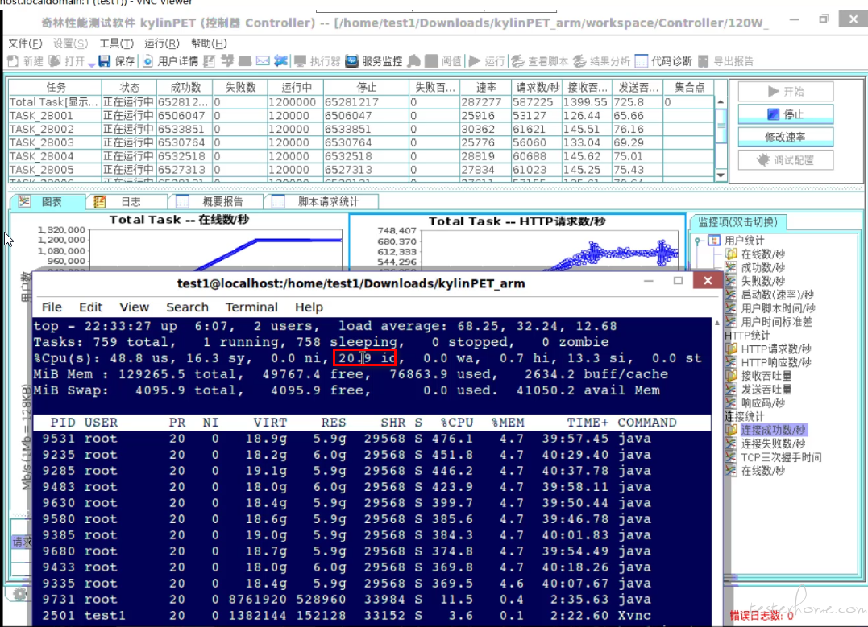The width and height of the screenshot is (868, 627).
Task: Open 服务监控 service monitoring tool
Action: pyautogui.click(x=374, y=61)
